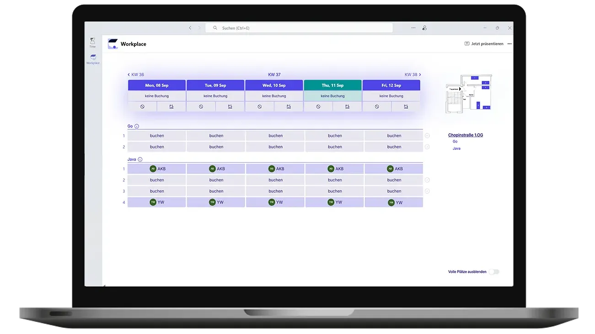Screen dimensions: 595x334
Task: Click the back navigation arrow in title bar
Action: coord(190,28)
